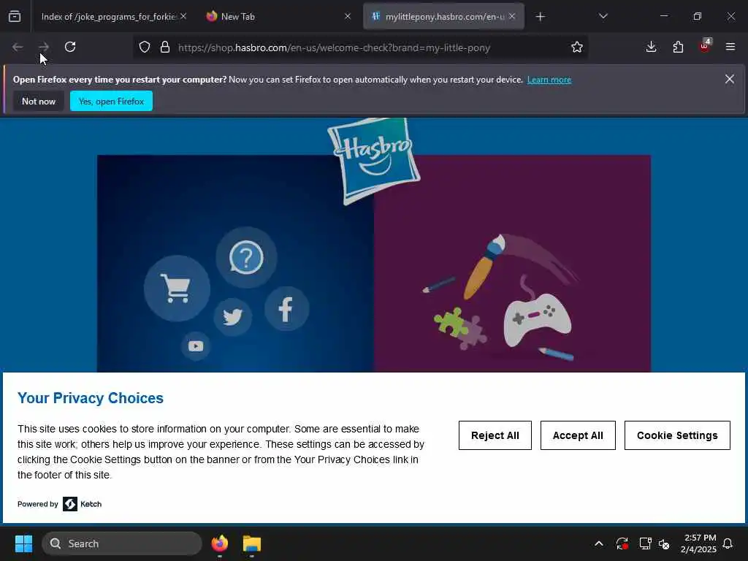Reload the current page
The image size is (748, 561).
coord(70,47)
